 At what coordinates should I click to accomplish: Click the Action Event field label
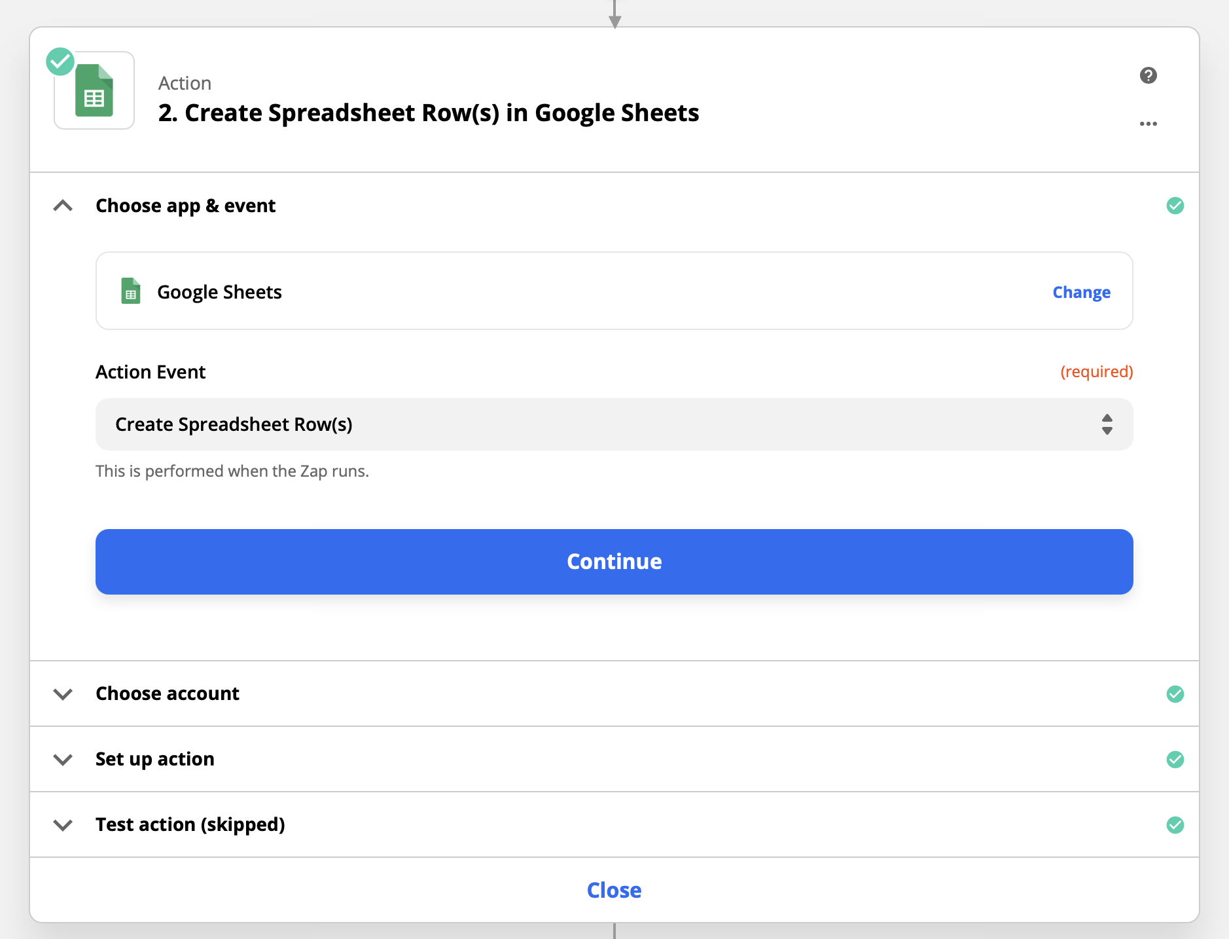tap(151, 372)
